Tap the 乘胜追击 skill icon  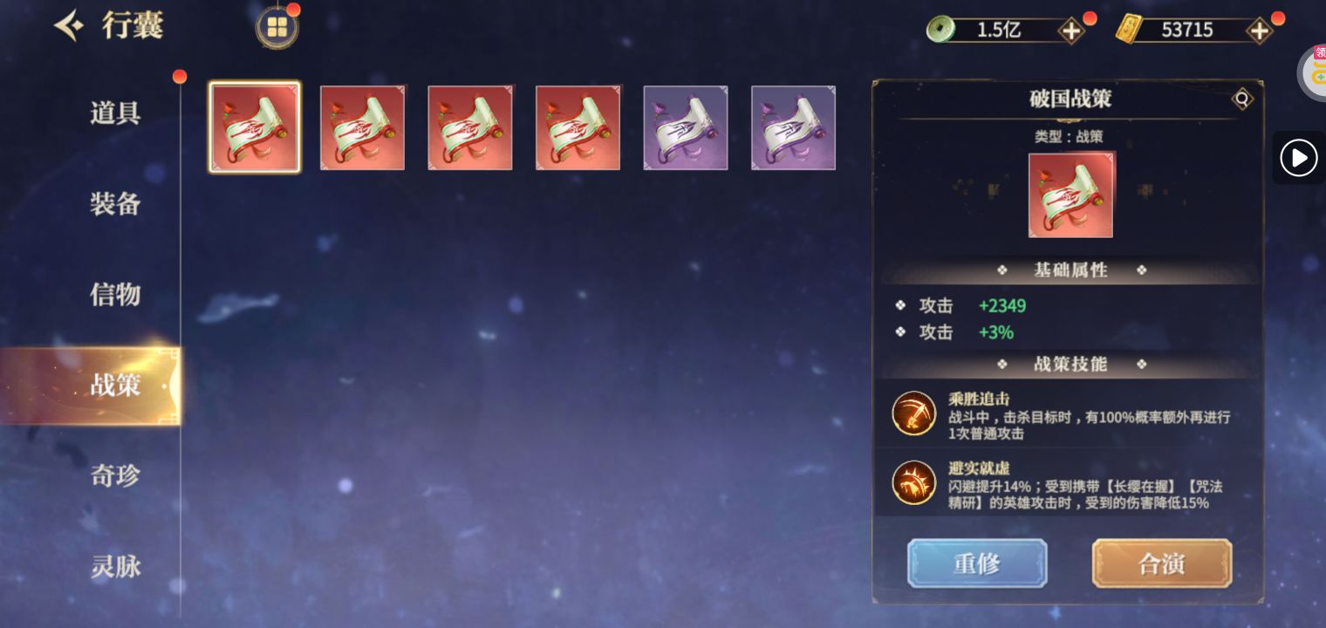click(x=914, y=413)
